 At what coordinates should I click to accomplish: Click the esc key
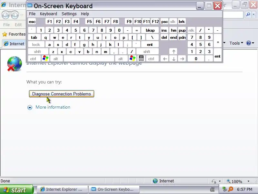(x=32, y=22)
